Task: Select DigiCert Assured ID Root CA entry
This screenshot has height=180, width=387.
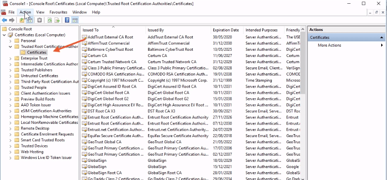Action: click(x=112, y=86)
